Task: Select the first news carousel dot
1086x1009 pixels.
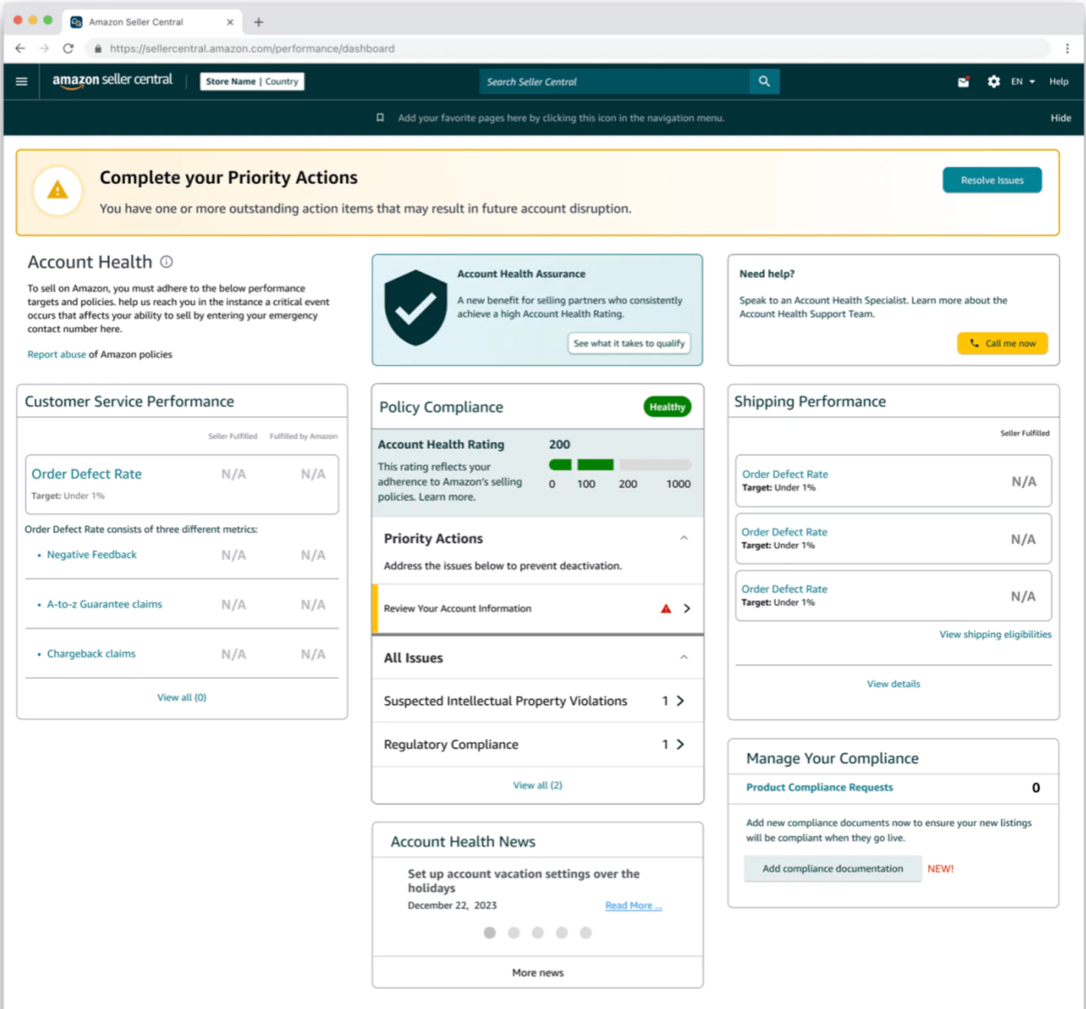Action: point(489,933)
